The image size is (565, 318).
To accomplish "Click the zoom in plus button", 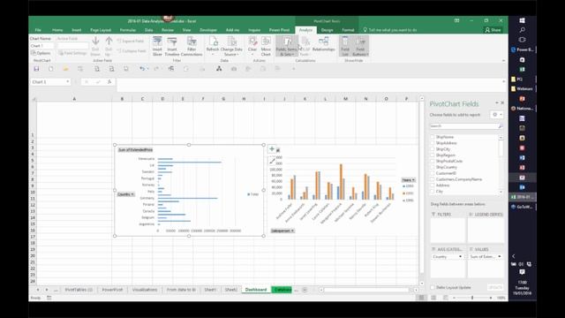I will click(491, 298).
